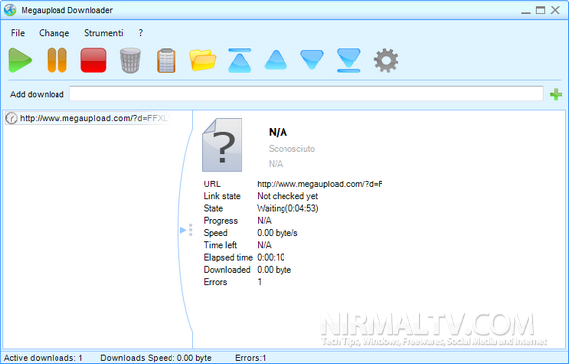The image size is (569, 364).
Task: Collapse details panel with the splitter arrow
Action: (x=182, y=230)
